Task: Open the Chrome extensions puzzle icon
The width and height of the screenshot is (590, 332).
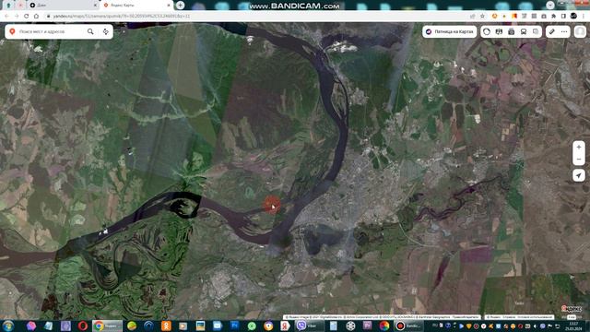Action: (x=553, y=17)
